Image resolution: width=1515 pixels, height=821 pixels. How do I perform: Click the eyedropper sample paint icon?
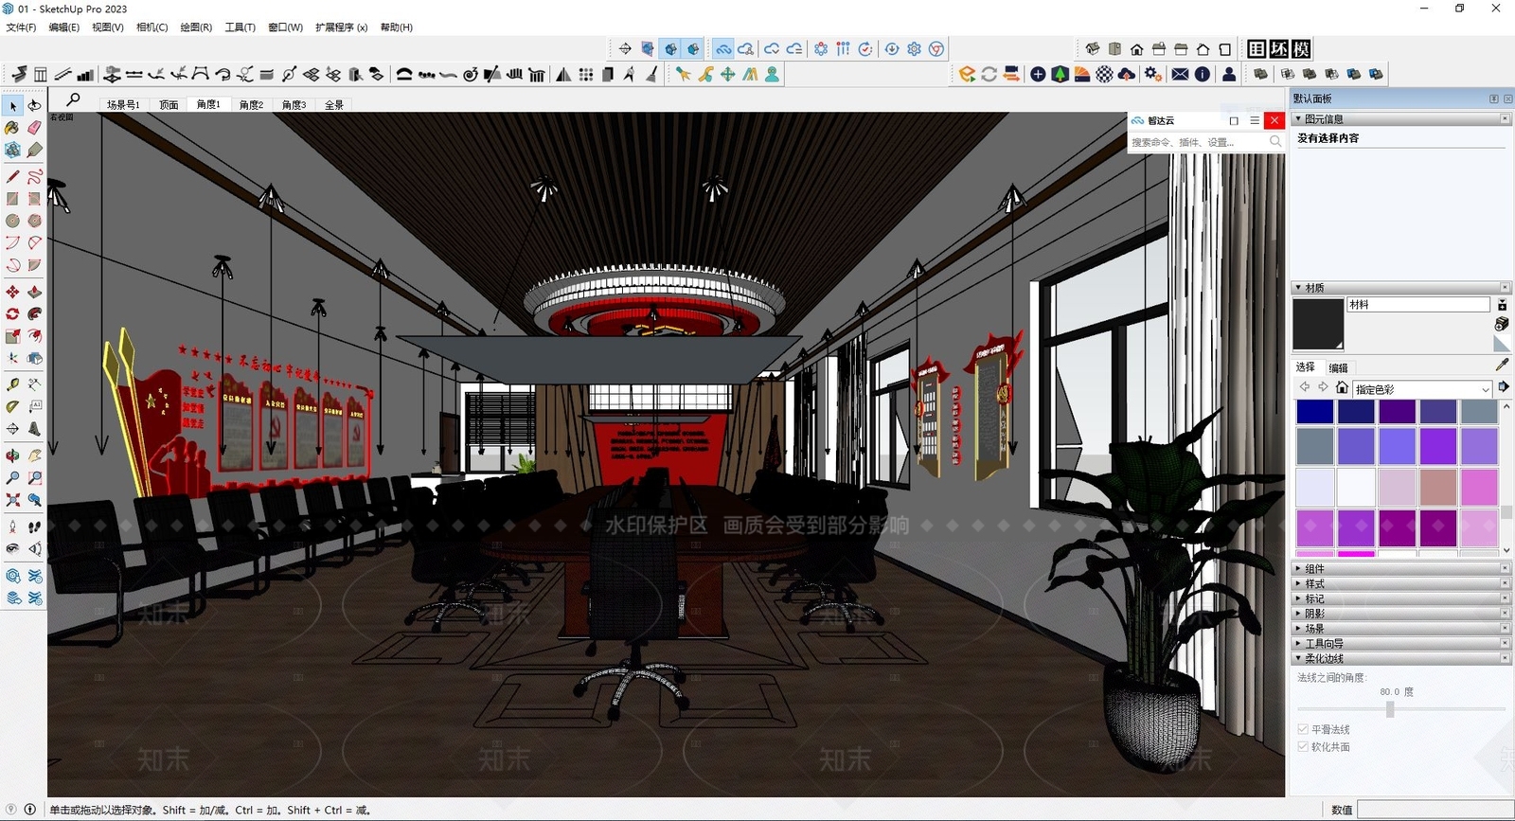click(x=1502, y=365)
